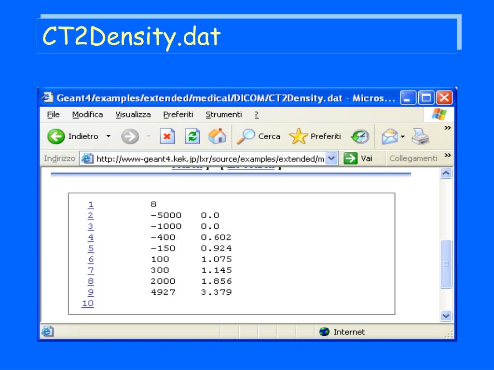This screenshot has width=494, height=370.
Task: Open the Strumenti menu
Action: pyautogui.click(x=224, y=115)
